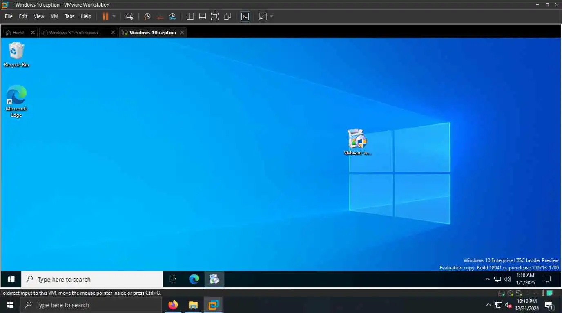Click the guest volume speaker icon
Viewport: 562px width, 313px height.
click(x=508, y=279)
